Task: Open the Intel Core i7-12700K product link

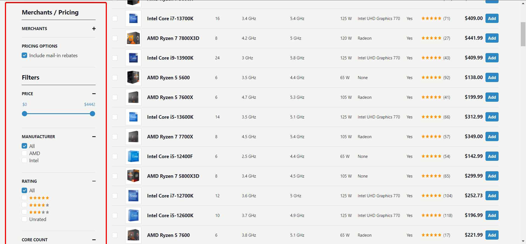Action: 170,196
